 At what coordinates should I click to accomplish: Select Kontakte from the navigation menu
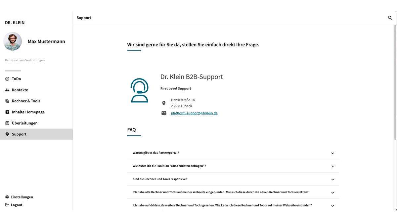point(21,89)
